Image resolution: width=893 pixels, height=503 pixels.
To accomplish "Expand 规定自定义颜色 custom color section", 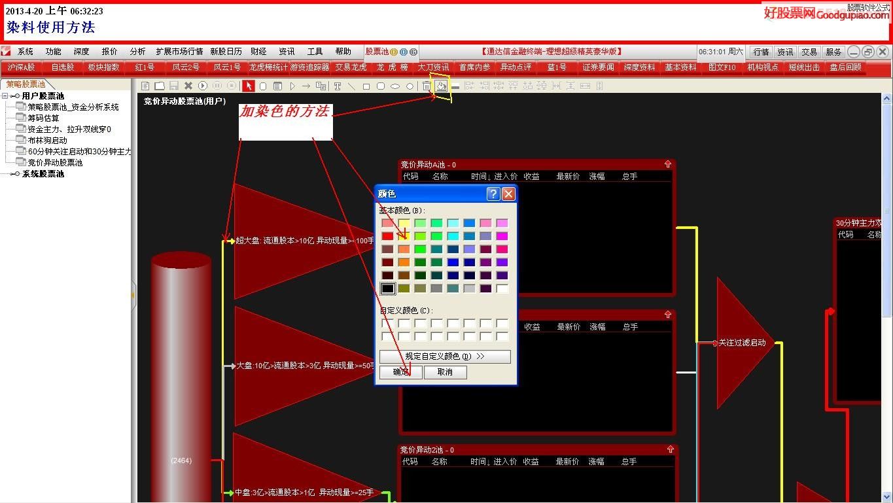I will point(445,356).
